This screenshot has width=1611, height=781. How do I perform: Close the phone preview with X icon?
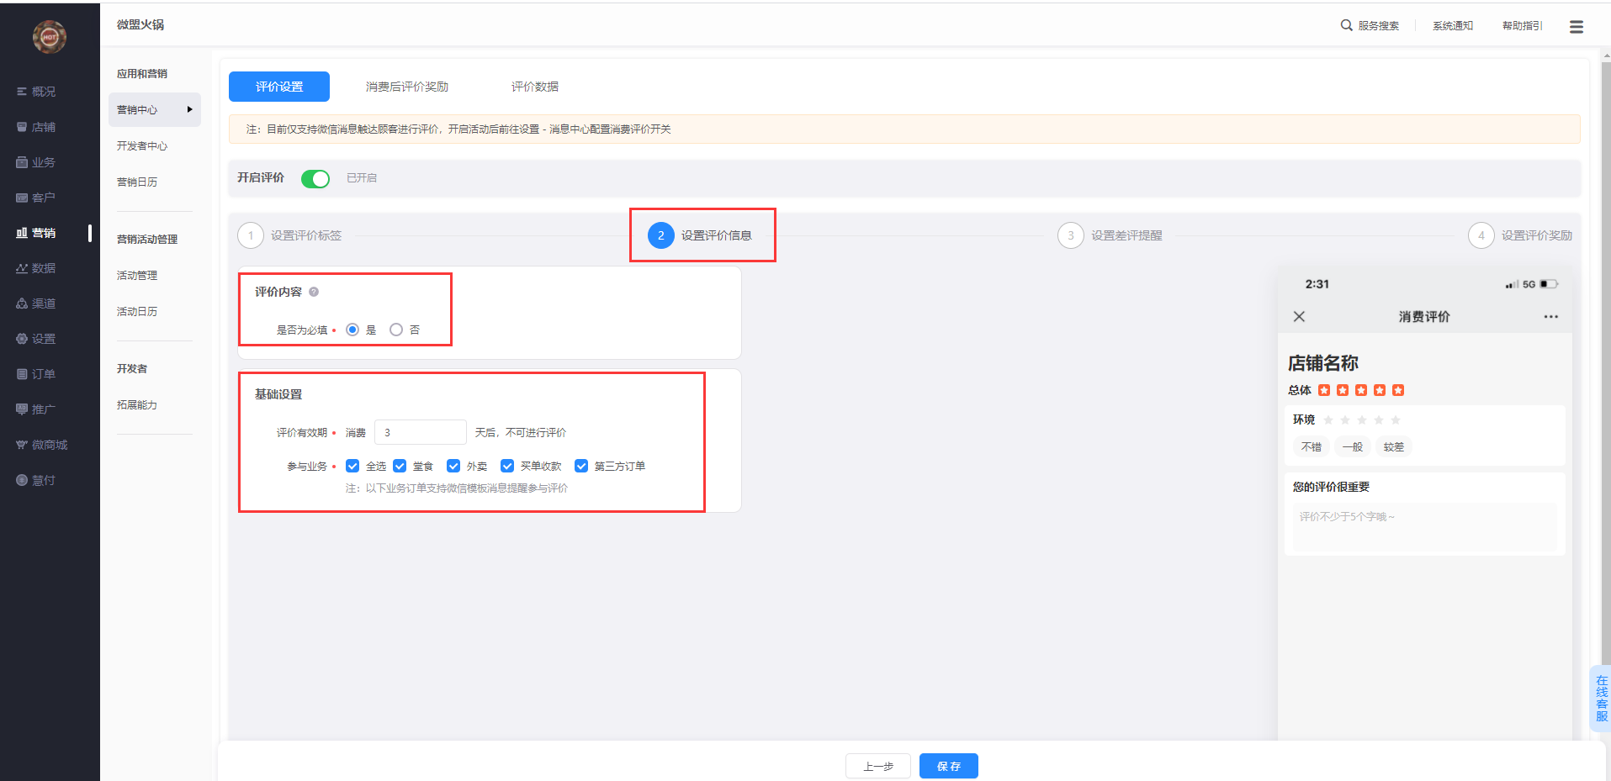click(x=1299, y=317)
